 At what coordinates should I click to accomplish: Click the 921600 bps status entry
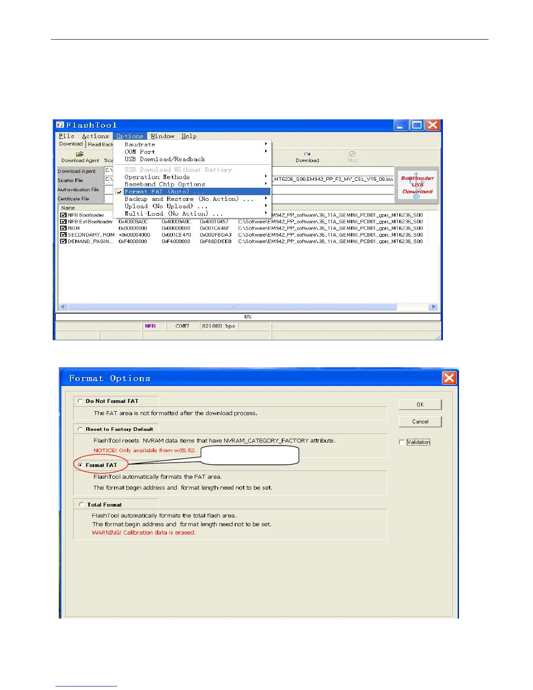[x=219, y=326]
